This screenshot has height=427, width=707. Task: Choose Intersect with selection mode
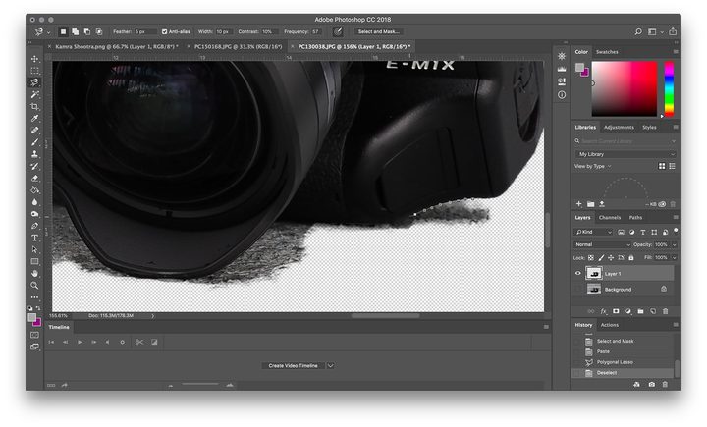(x=99, y=32)
